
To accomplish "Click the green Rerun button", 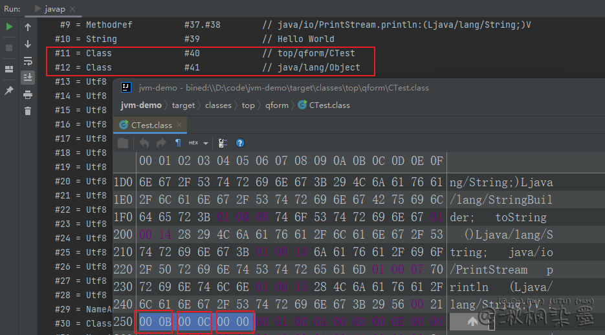I will (x=9, y=27).
